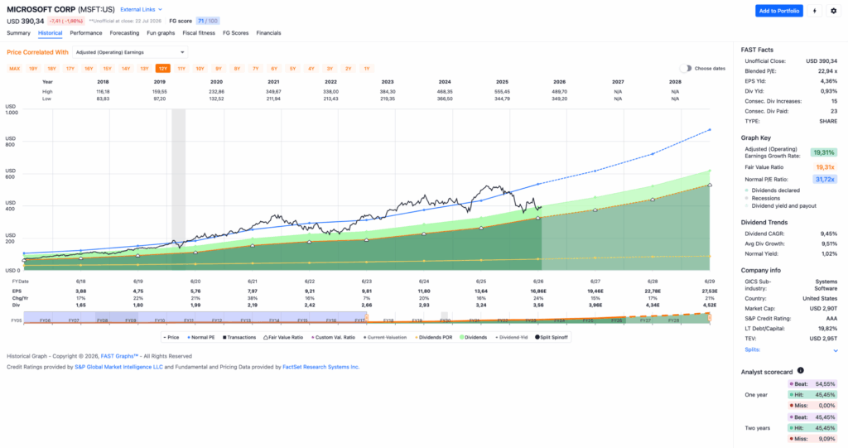
Task: Select the Historical tab
Action: pyautogui.click(x=51, y=33)
